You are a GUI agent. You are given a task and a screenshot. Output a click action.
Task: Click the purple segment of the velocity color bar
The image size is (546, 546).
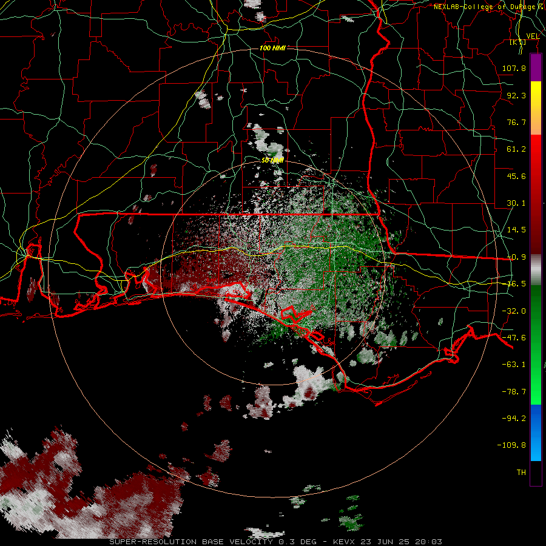point(536,67)
